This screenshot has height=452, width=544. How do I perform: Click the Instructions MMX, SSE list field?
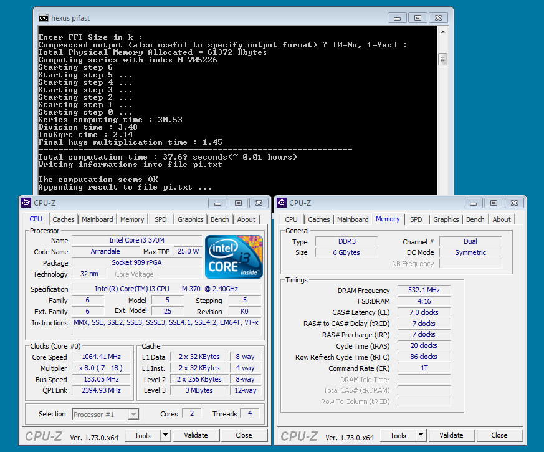click(166, 326)
